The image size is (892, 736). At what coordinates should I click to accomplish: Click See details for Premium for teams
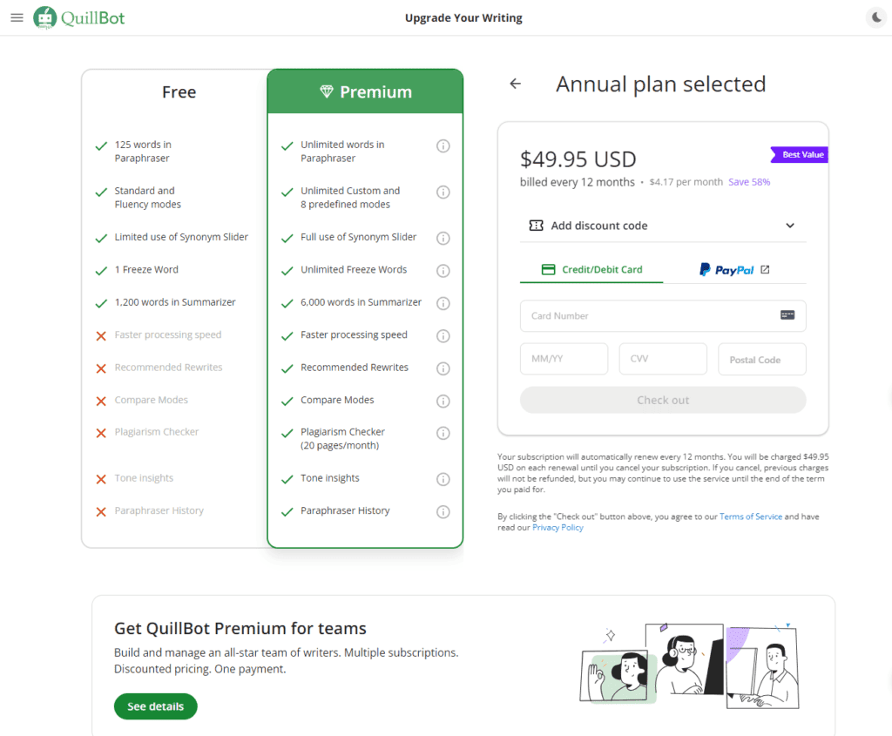(155, 706)
